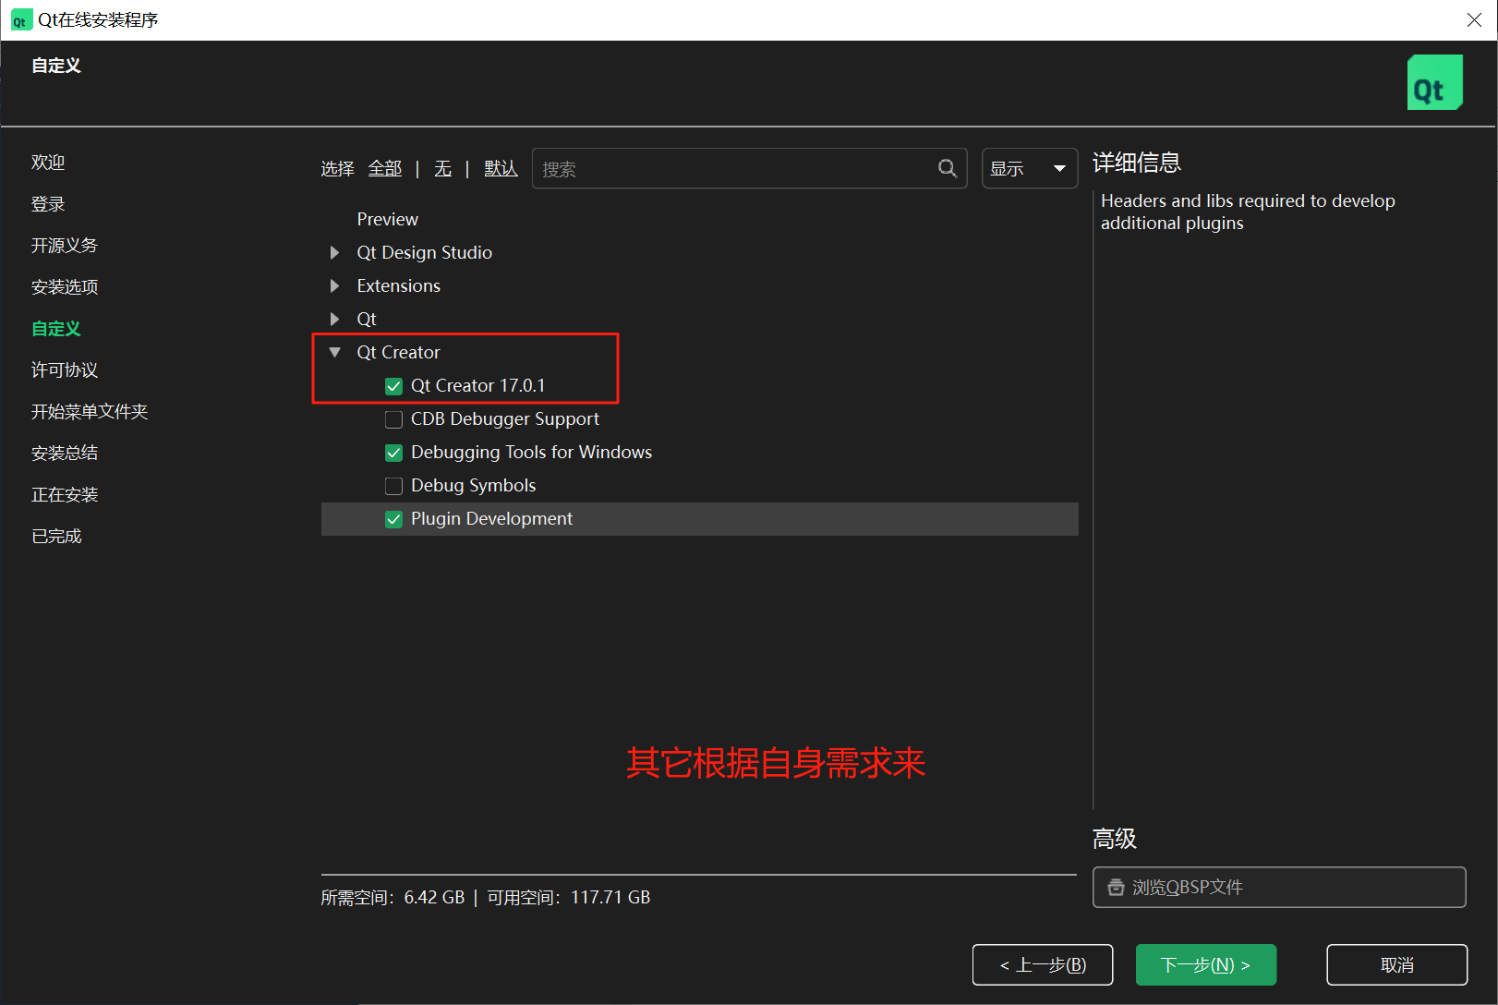Click the 自定义 sidebar step
This screenshot has width=1498, height=1005.
click(x=56, y=329)
